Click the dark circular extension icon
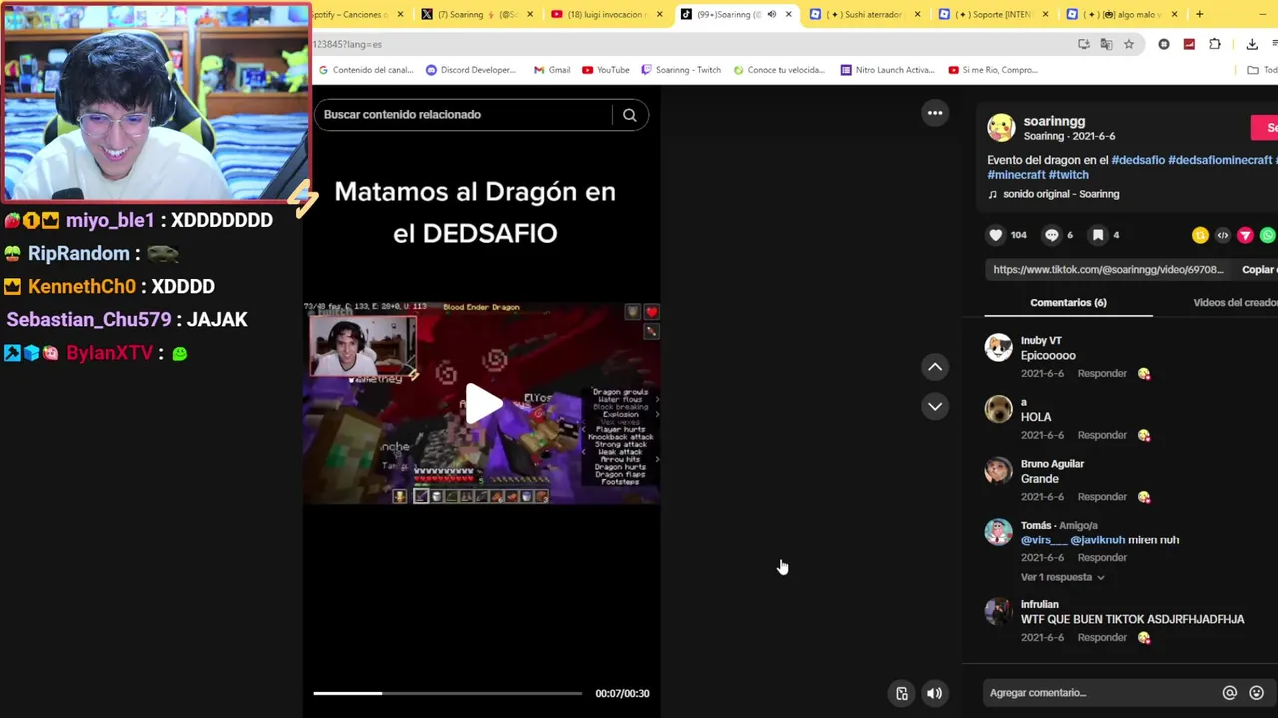Screen dimensions: 1278x718 click(x=1164, y=44)
